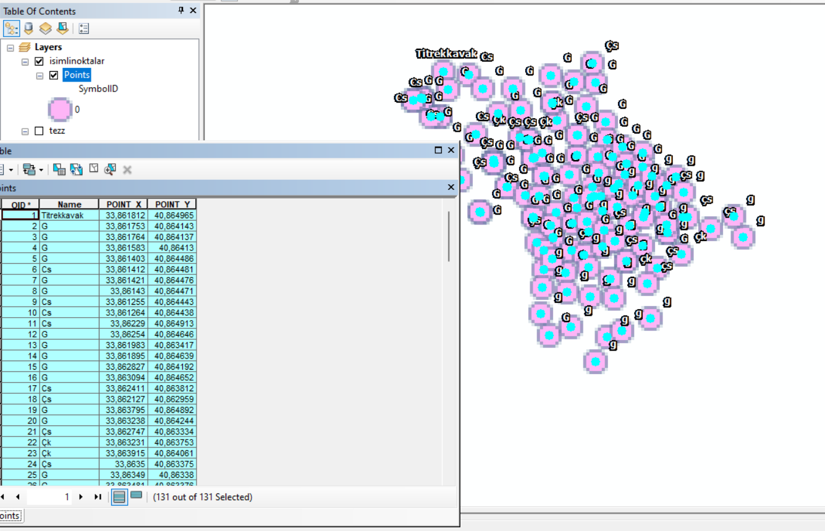Close the Points table tab pane
The height and width of the screenshot is (531, 825).
pyautogui.click(x=451, y=187)
